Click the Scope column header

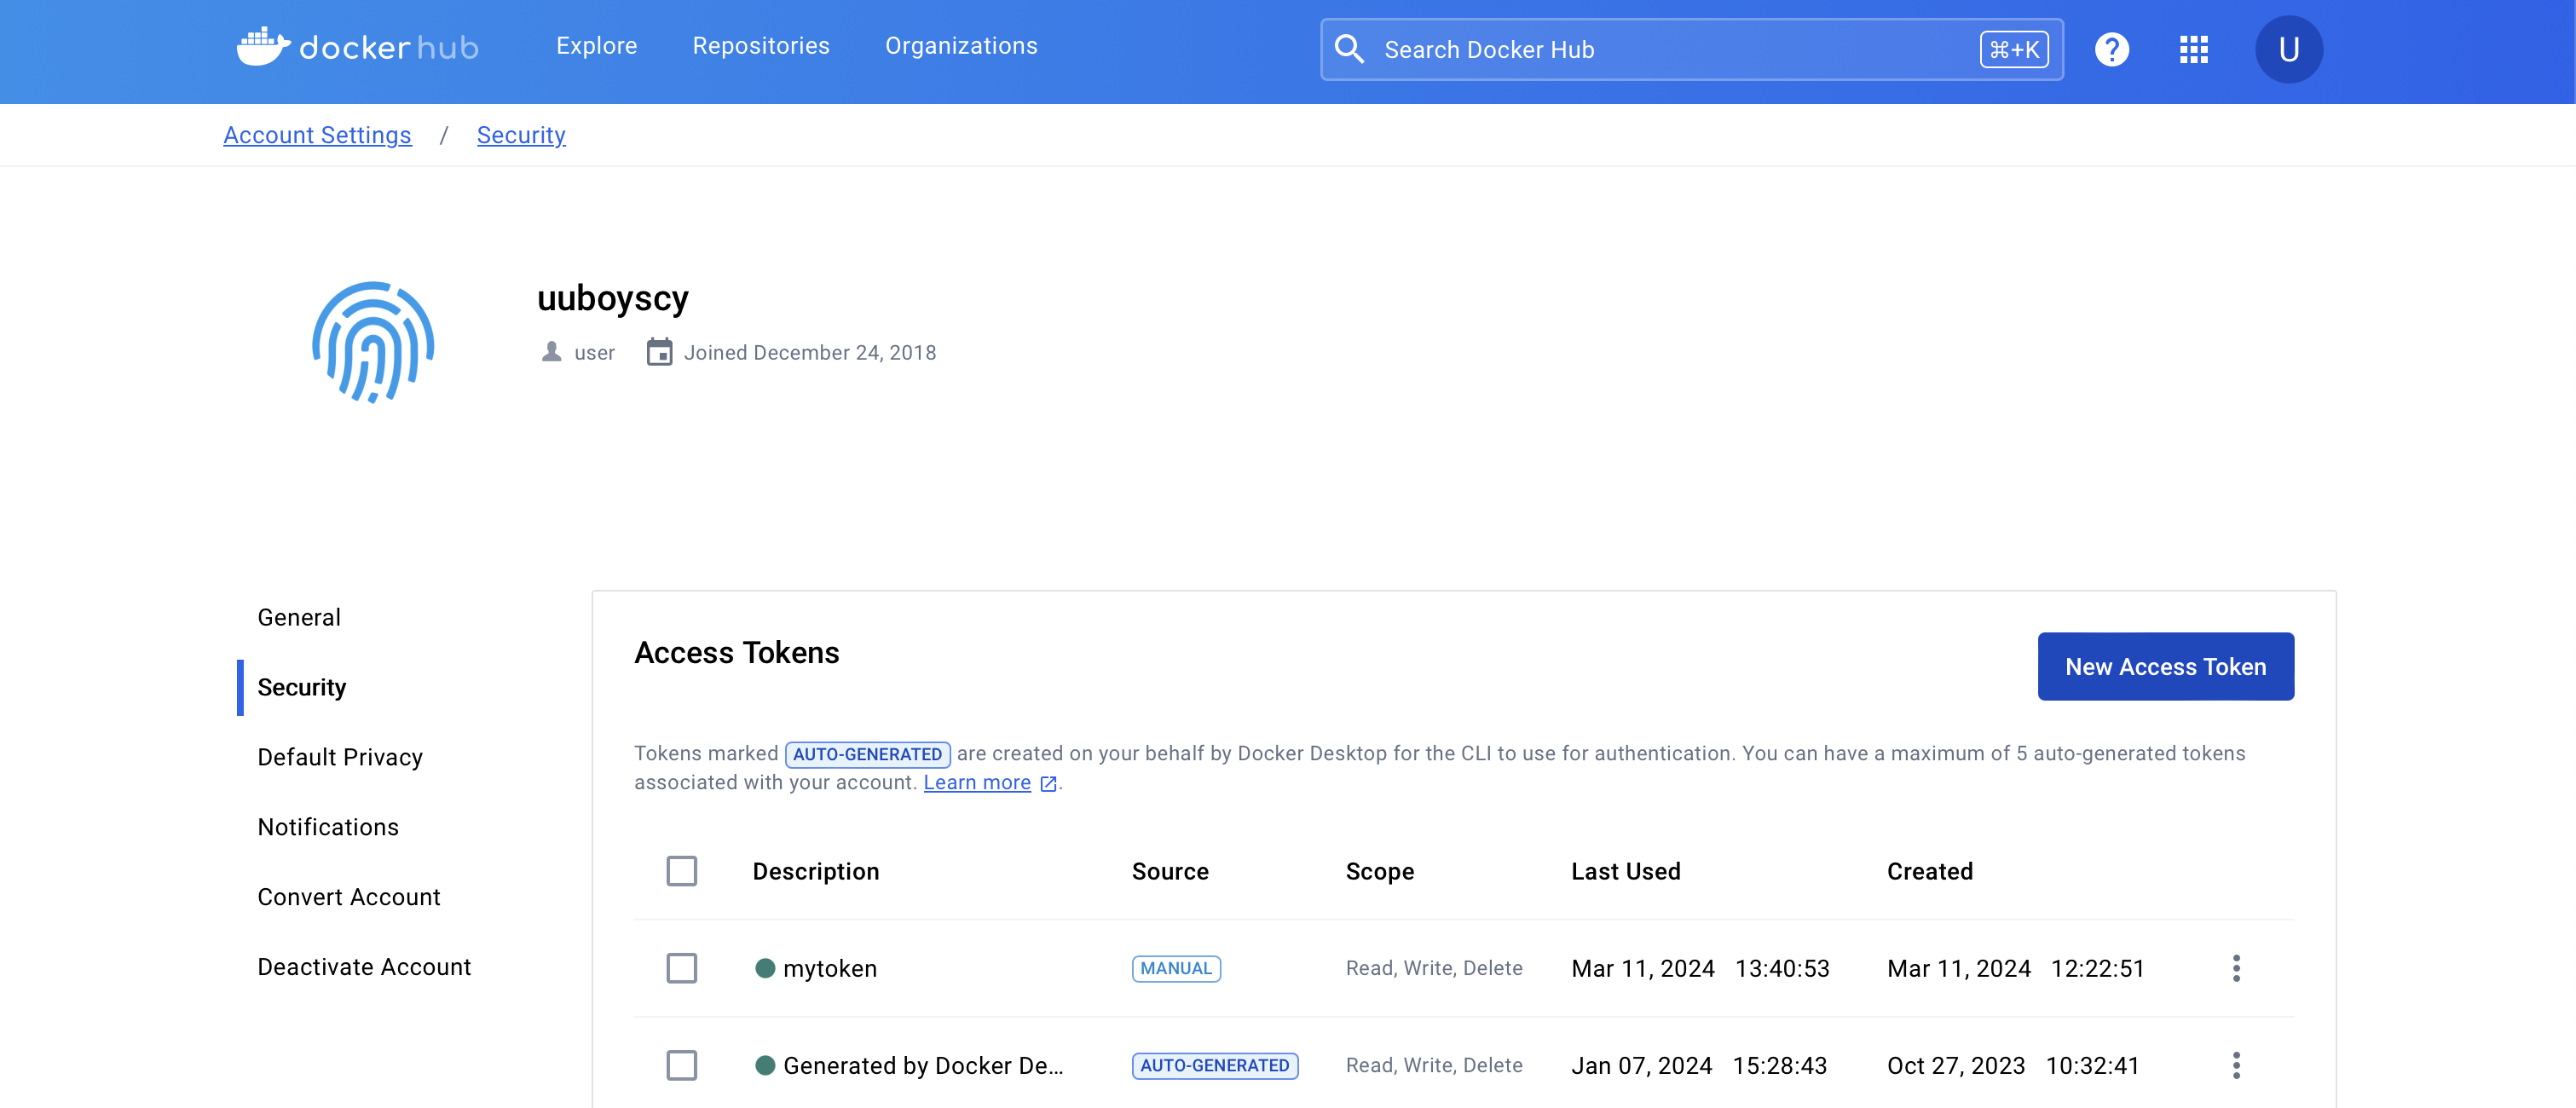[x=1379, y=872]
